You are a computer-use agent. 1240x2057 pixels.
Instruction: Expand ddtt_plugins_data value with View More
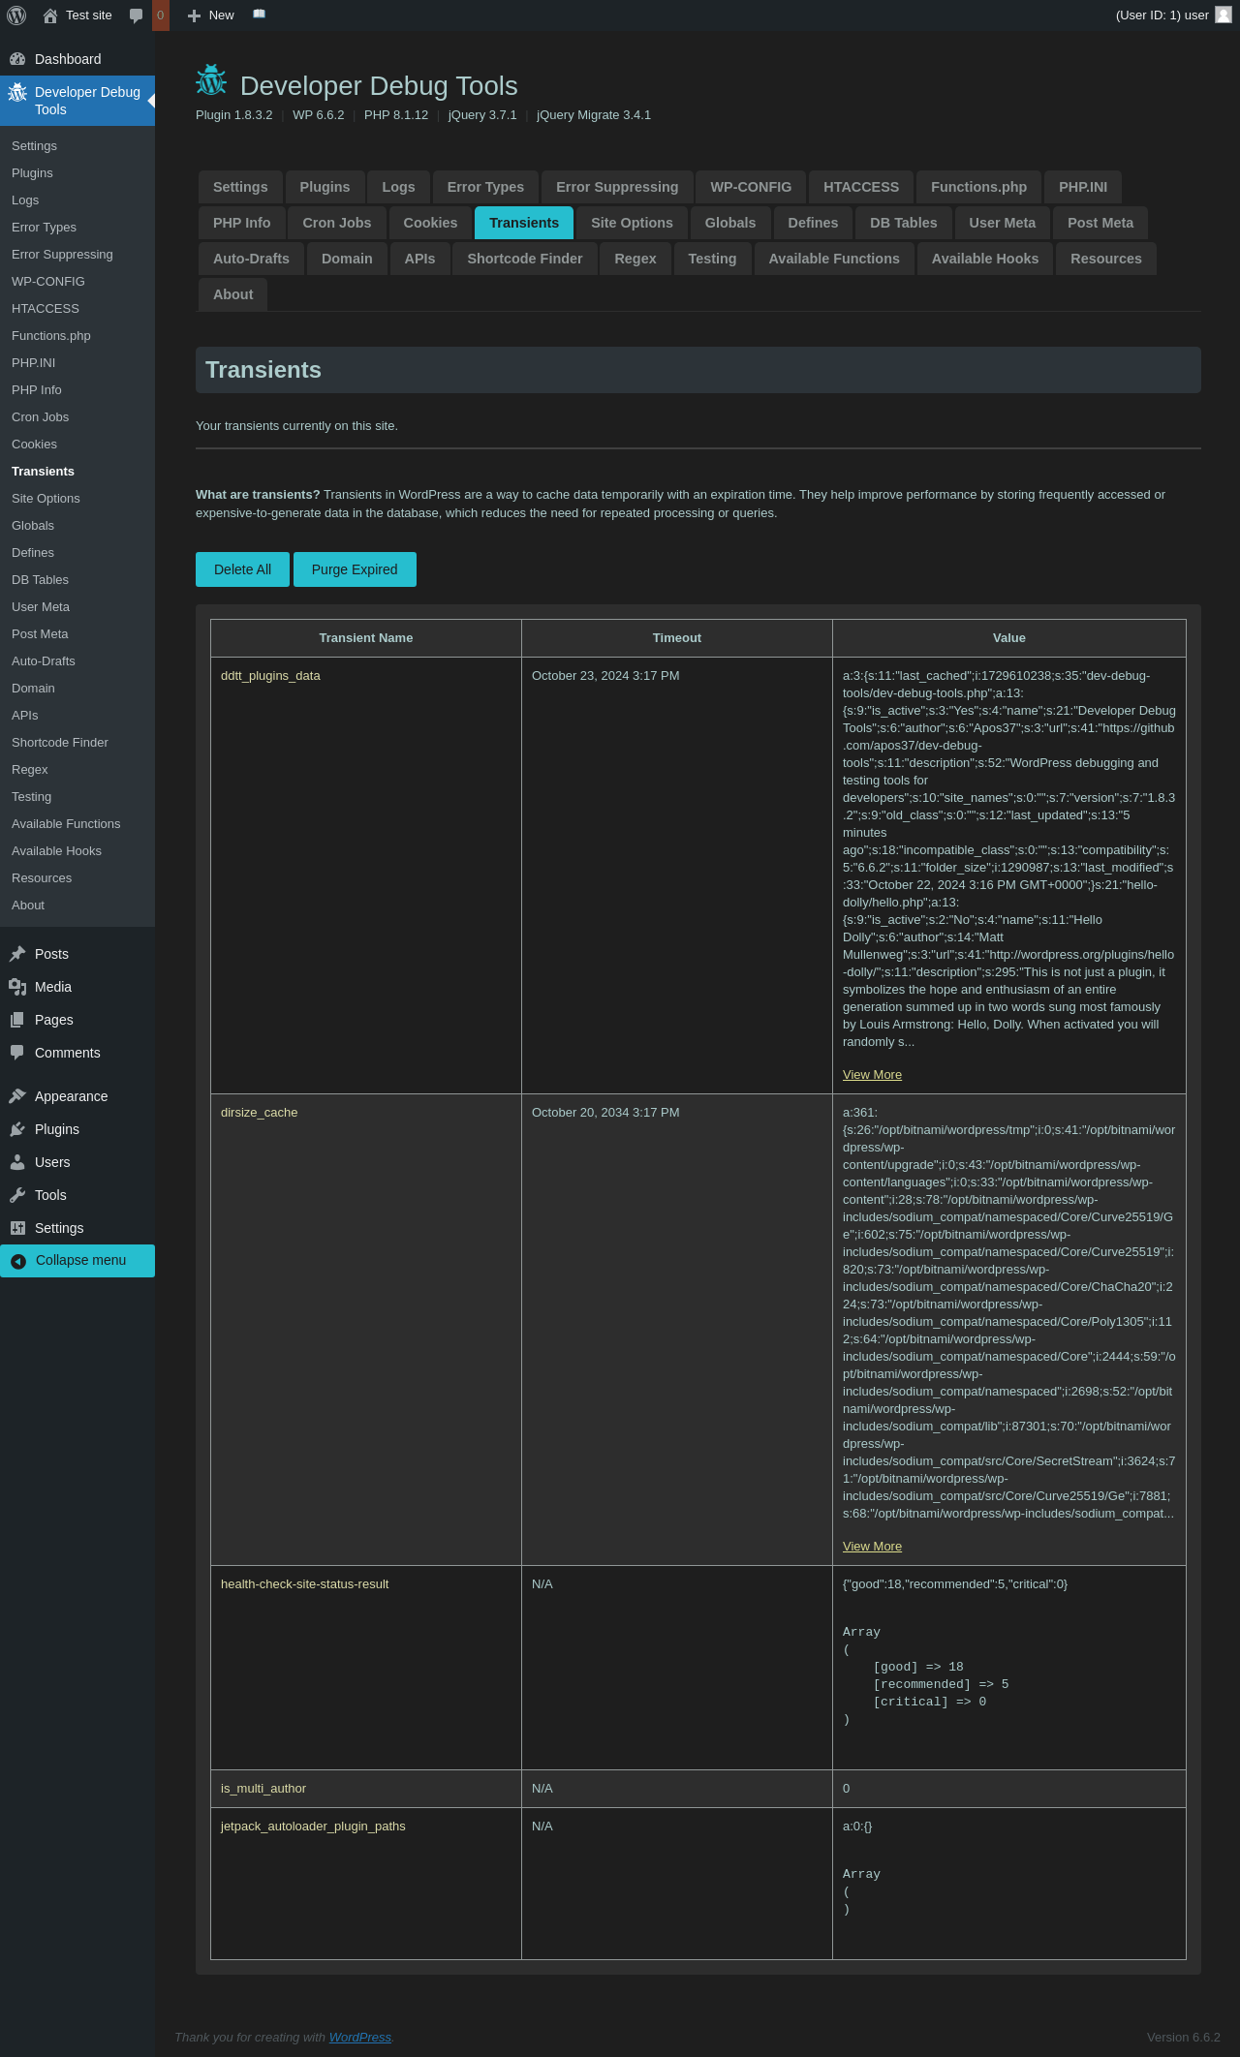click(x=872, y=1075)
